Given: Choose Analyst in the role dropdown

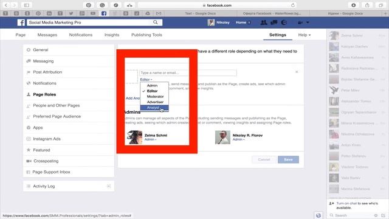Looking at the screenshot, I should click(x=154, y=108).
